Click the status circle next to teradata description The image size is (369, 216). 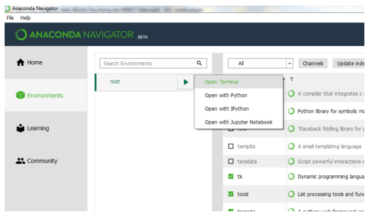click(291, 161)
